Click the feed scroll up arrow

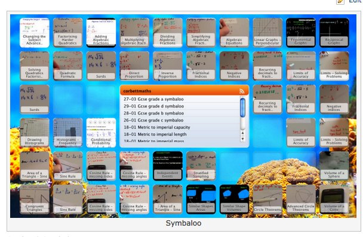(242, 133)
